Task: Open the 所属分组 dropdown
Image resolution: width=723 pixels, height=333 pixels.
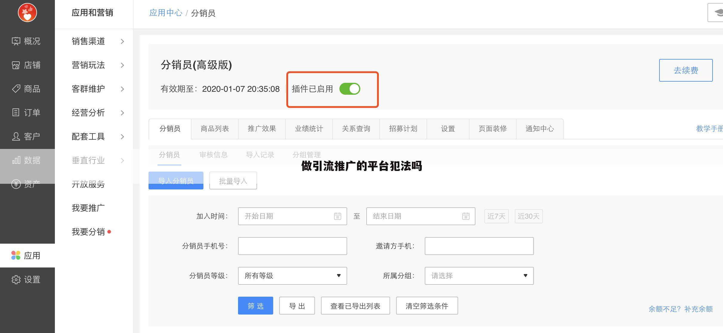Action: 479,276
